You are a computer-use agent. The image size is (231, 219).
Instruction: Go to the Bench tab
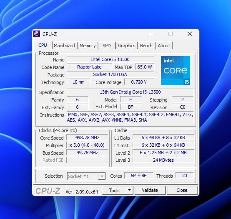coord(146,46)
